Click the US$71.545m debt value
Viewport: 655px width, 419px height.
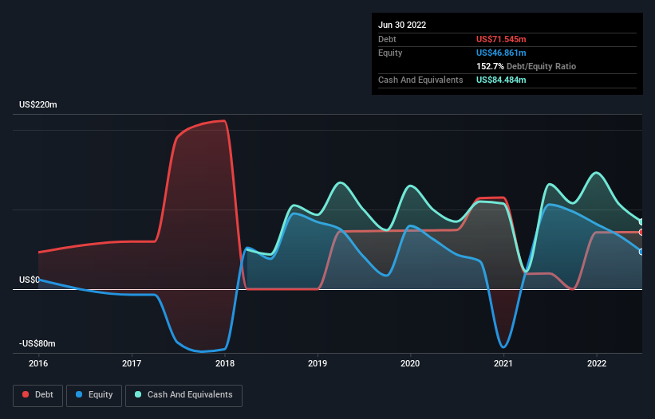tap(501, 39)
